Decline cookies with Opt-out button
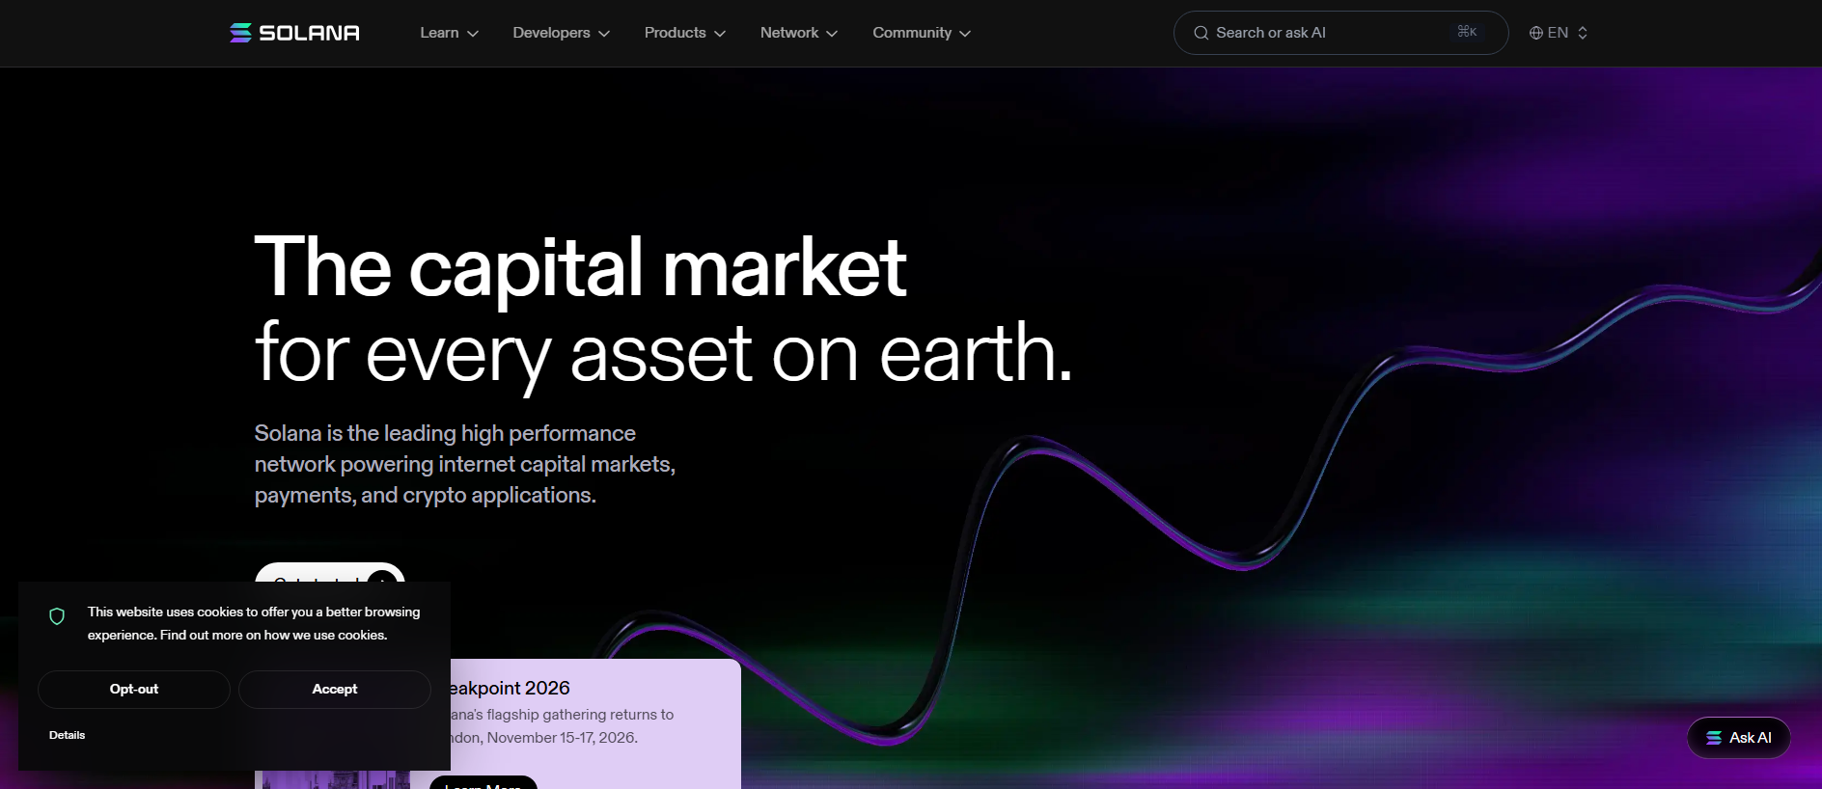The width and height of the screenshot is (1822, 789). coord(134,690)
